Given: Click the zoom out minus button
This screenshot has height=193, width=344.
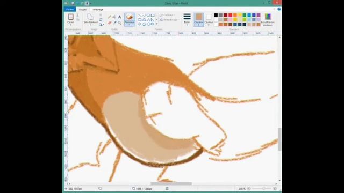Looking at the screenshot, I should pos(248,188).
